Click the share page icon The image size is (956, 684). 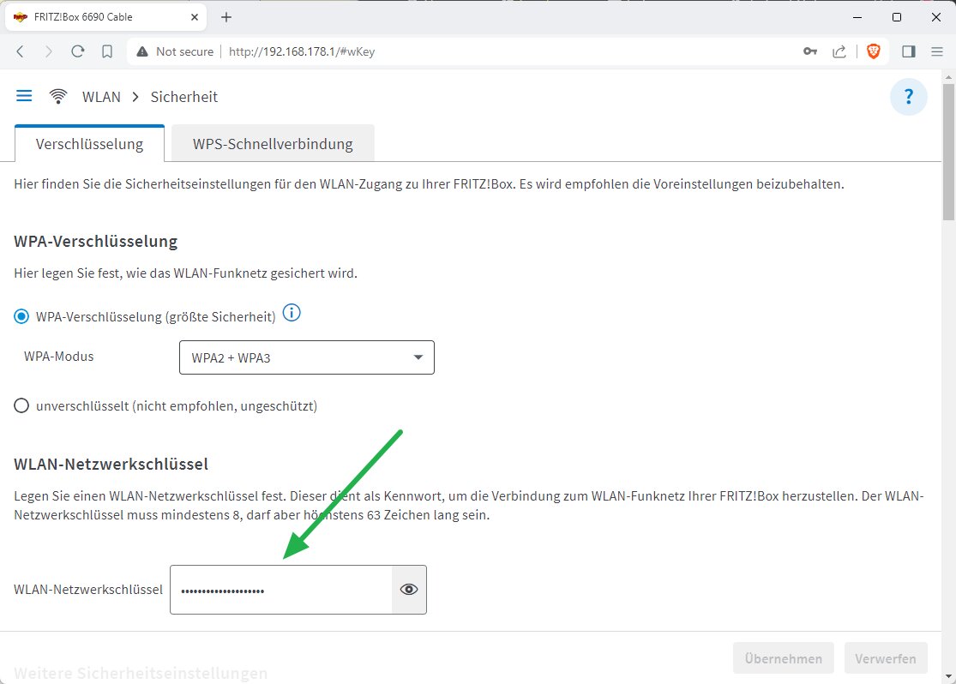(840, 51)
